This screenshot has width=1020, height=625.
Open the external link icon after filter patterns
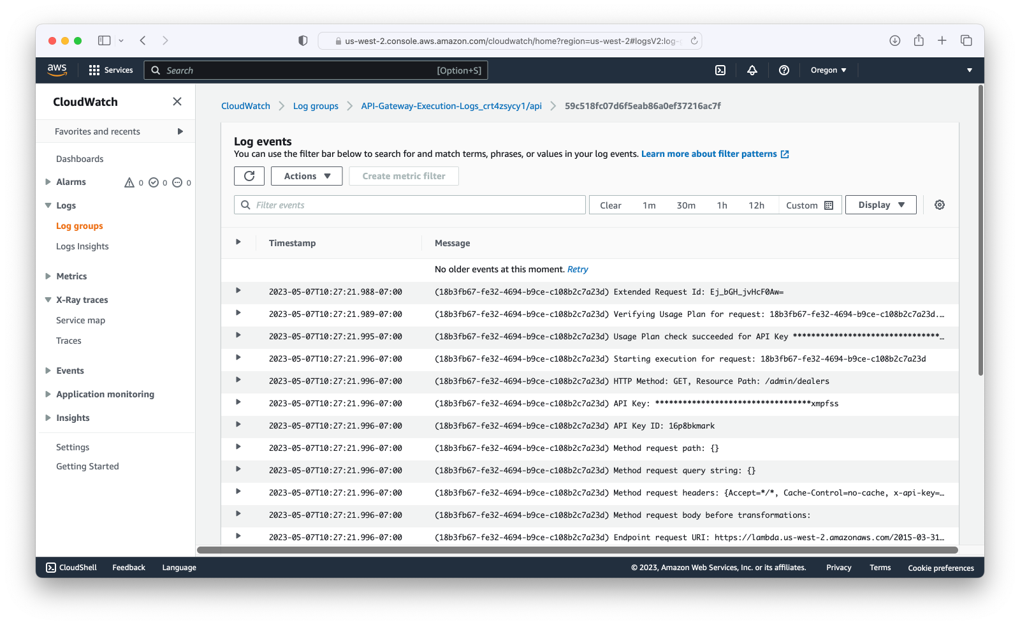click(785, 154)
